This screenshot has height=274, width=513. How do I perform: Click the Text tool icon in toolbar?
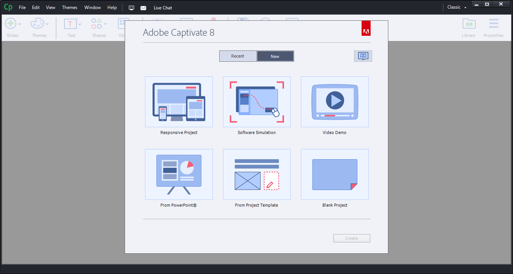(70, 24)
